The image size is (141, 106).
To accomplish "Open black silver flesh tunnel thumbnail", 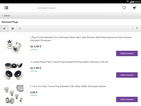I will pyautogui.click(x=13, y=70).
